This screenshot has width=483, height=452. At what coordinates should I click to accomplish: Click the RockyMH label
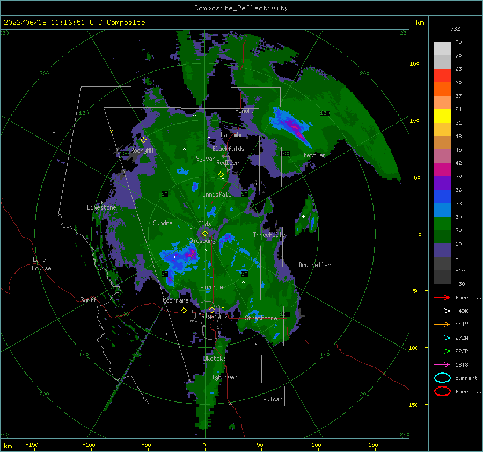(142, 150)
